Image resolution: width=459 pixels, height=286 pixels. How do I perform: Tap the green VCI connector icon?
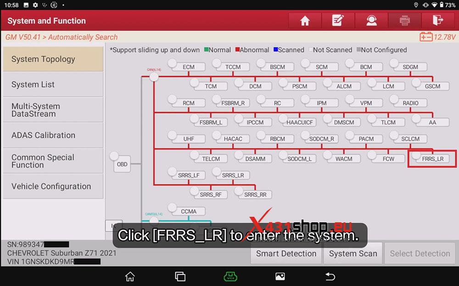pyautogui.click(x=230, y=276)
